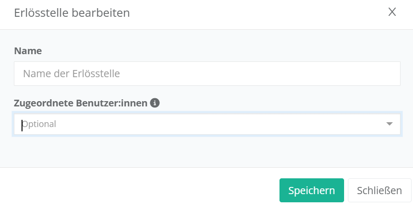This screenshot has height=209, width=413.
Task: Click the info icon beside Zugeordnete Benutzer:innen
Action: (155, 103)
